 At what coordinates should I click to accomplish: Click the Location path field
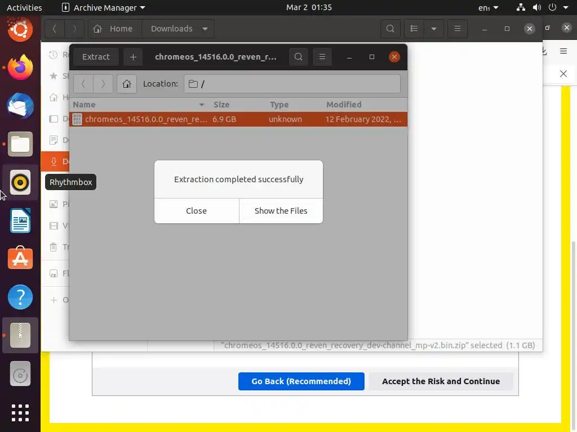pyautogui.click(x=292, y=84)
